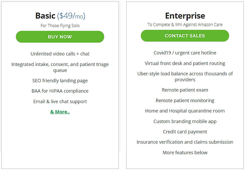Screen dimensions: 245x171
Task: Click the CONTACT SALES button
Action: pos(185,36)
